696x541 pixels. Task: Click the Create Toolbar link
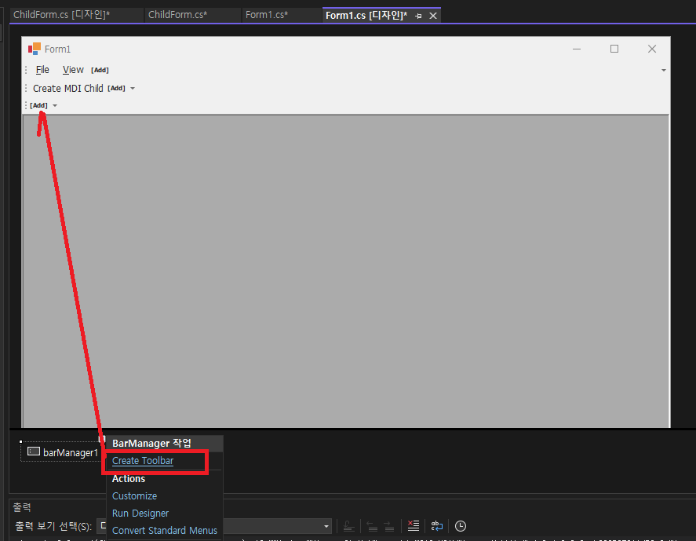tap(143, 461)
